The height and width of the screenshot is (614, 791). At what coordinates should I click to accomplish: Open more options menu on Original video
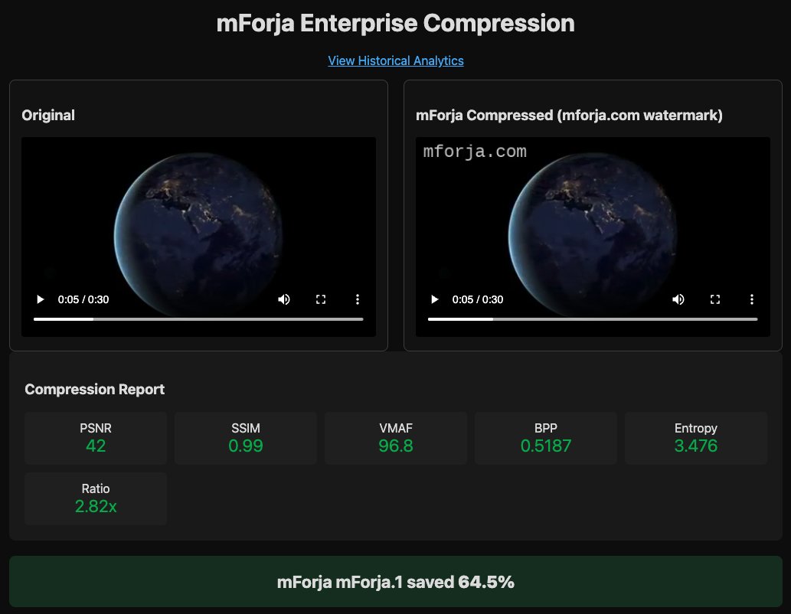(x=358, y=299)
